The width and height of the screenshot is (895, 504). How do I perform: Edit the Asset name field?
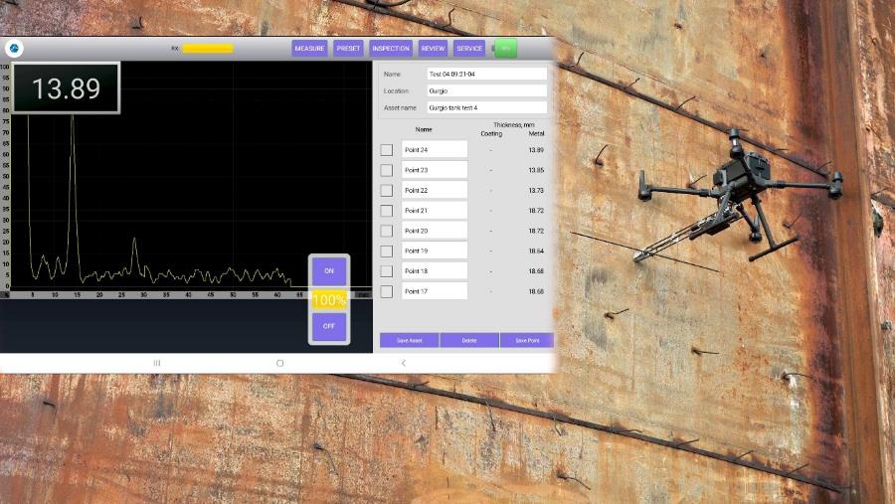(x=487, y=107)
